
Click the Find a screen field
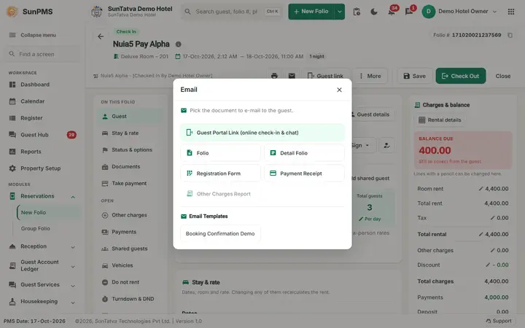pyautogui.click(x=42, y=54)
